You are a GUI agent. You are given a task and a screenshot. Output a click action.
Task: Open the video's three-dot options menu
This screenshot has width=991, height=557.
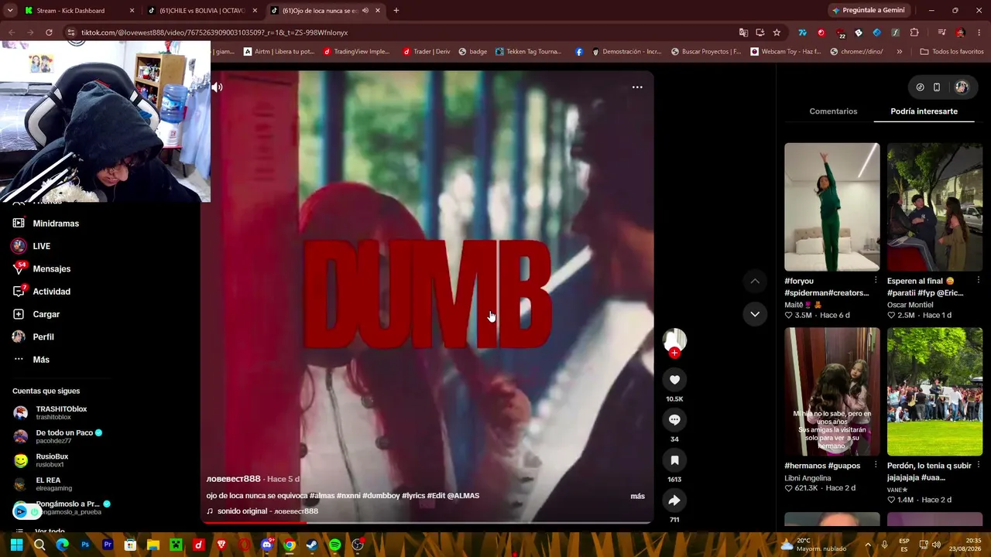tap(637, 87)
